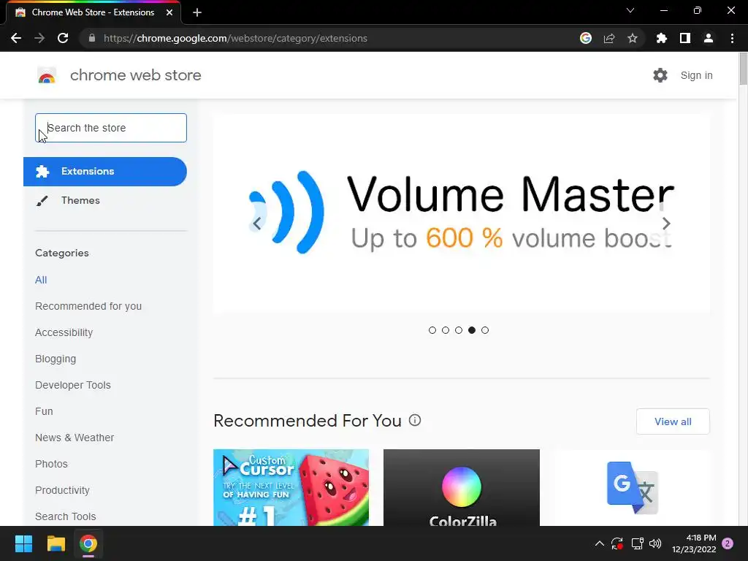748x561 pixels.
Task: Click the browser back arrow
Action: click(16, 38)
